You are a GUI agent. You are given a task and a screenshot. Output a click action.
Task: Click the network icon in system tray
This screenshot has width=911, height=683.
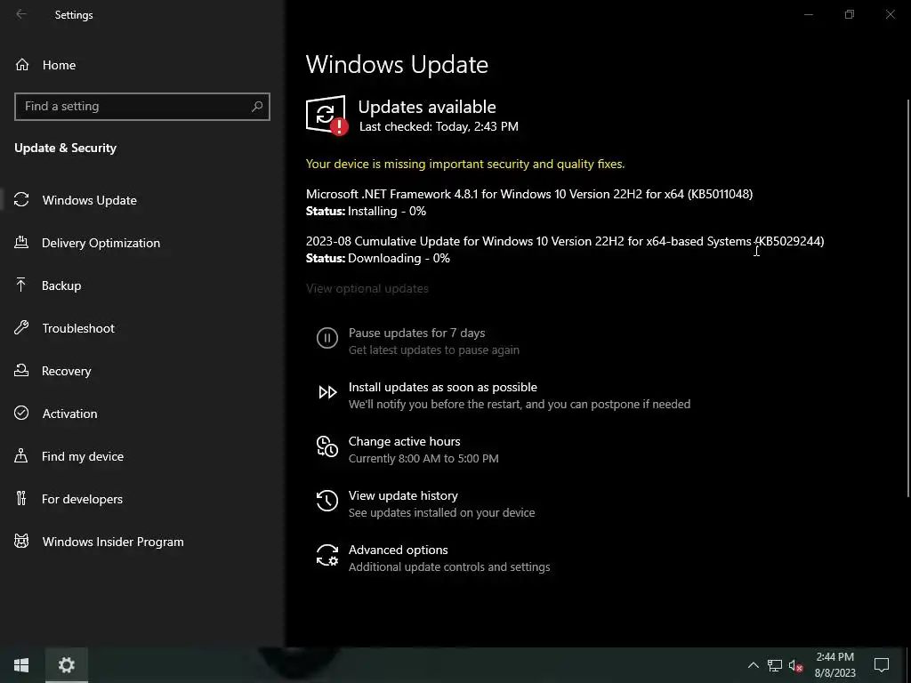(775, 665)
